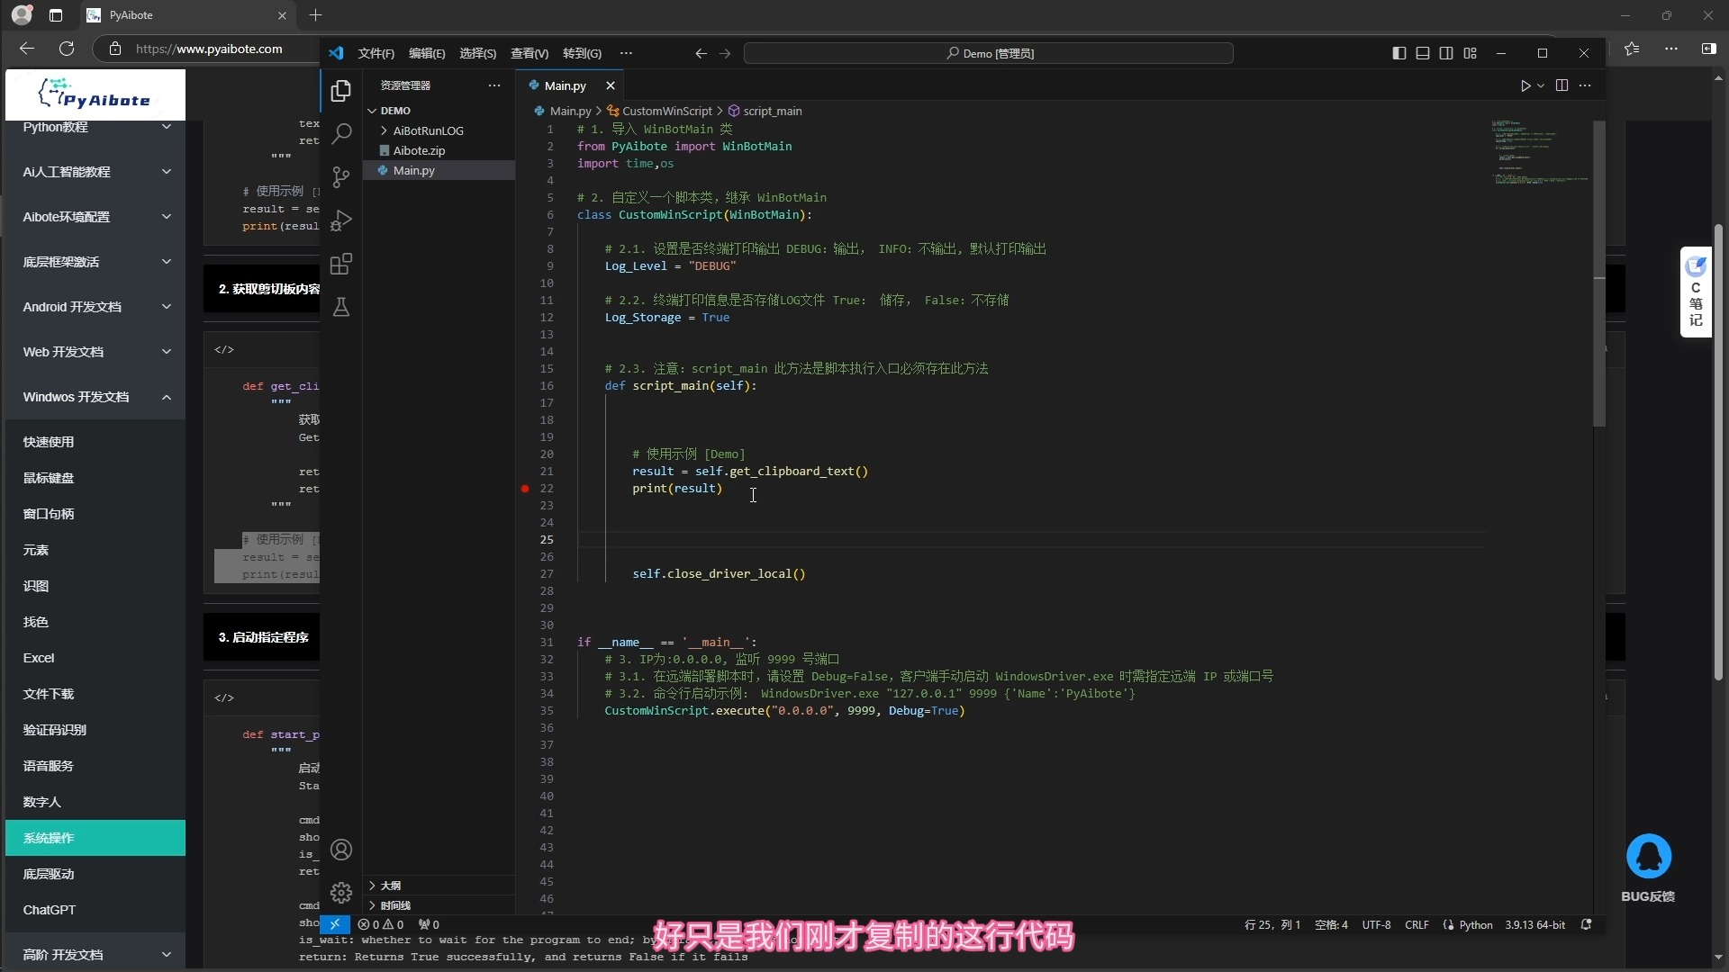The image size is (1729, 972).
Task: Change indentation via 空格: 4
Action: [x=1331, y=924]
